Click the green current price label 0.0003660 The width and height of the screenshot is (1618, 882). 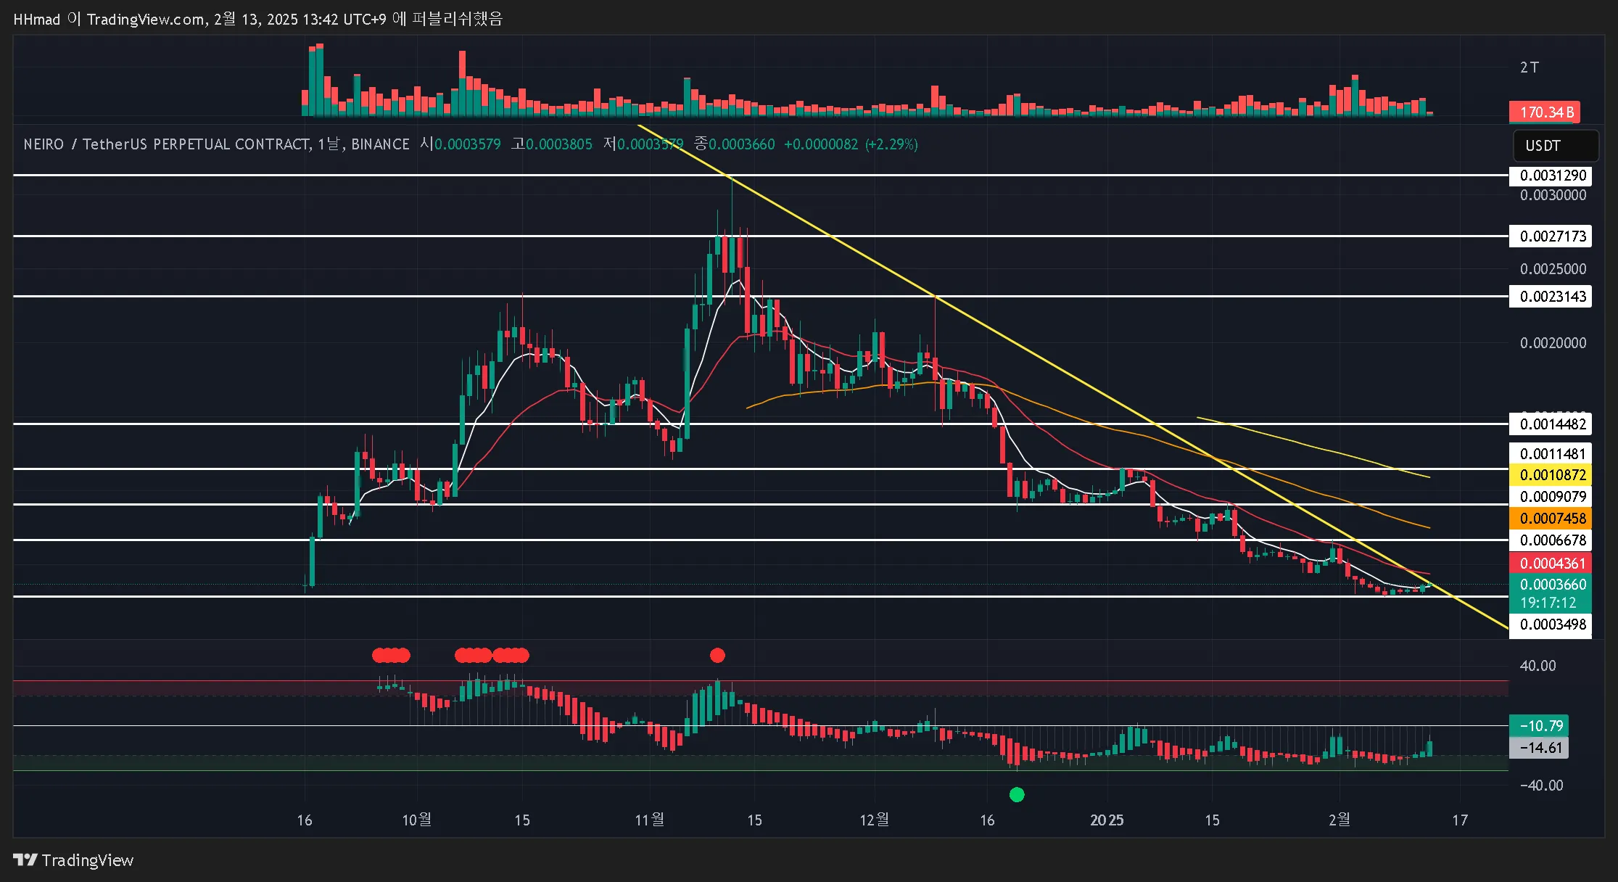[1551, 584]
